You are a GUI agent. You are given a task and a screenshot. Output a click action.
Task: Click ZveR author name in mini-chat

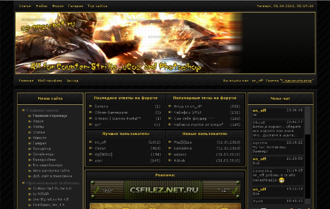coord(258,201)
